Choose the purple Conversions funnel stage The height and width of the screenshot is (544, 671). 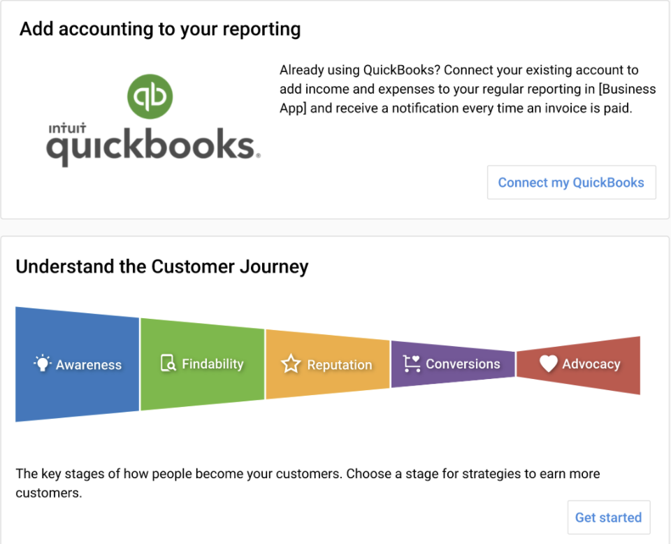coord(453,364)
